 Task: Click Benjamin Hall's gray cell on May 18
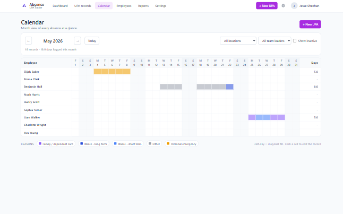coord(200,87)
